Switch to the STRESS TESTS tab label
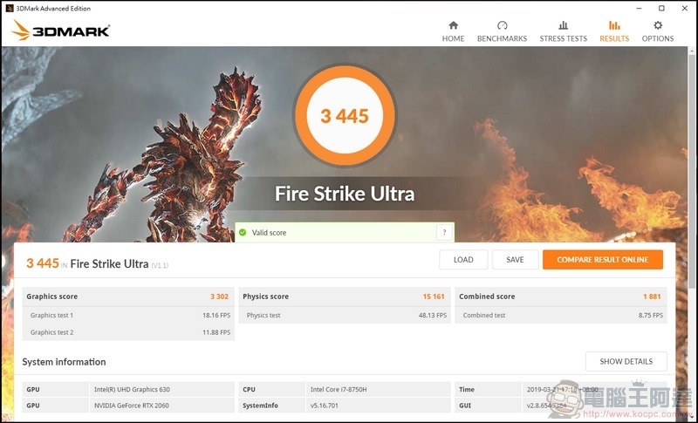The height and width of the screenshot is (423, 698). click(x=563, y=38)
